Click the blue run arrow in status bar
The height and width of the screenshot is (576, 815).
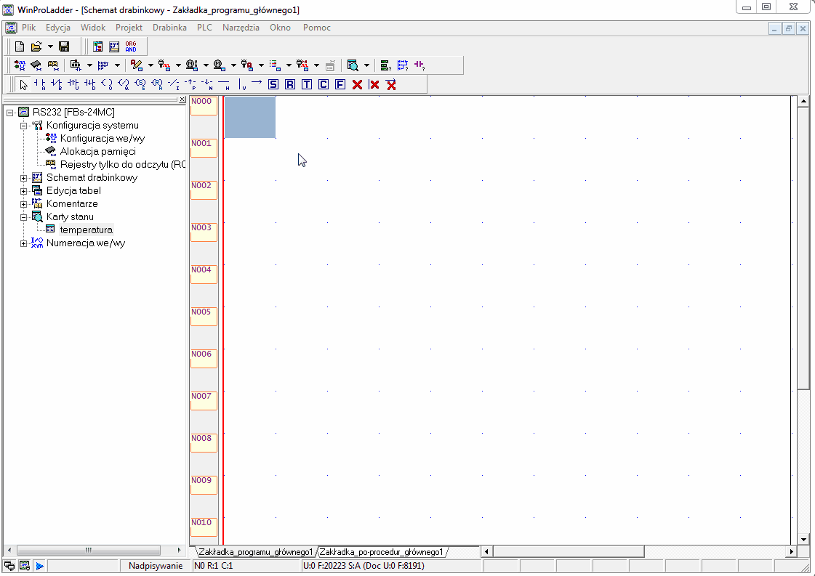pos(40,566)
